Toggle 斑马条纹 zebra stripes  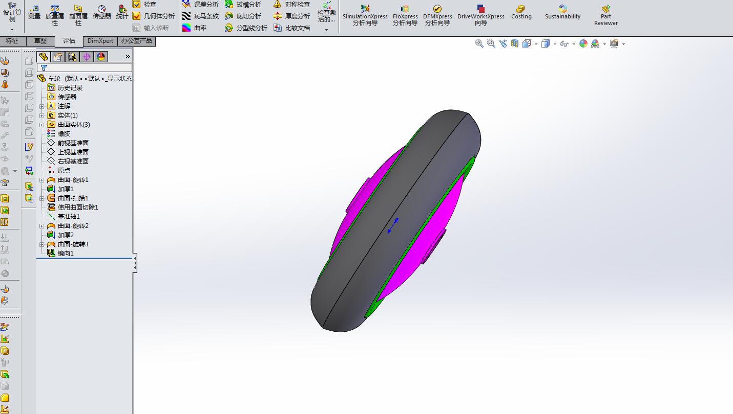coord(200,16)
